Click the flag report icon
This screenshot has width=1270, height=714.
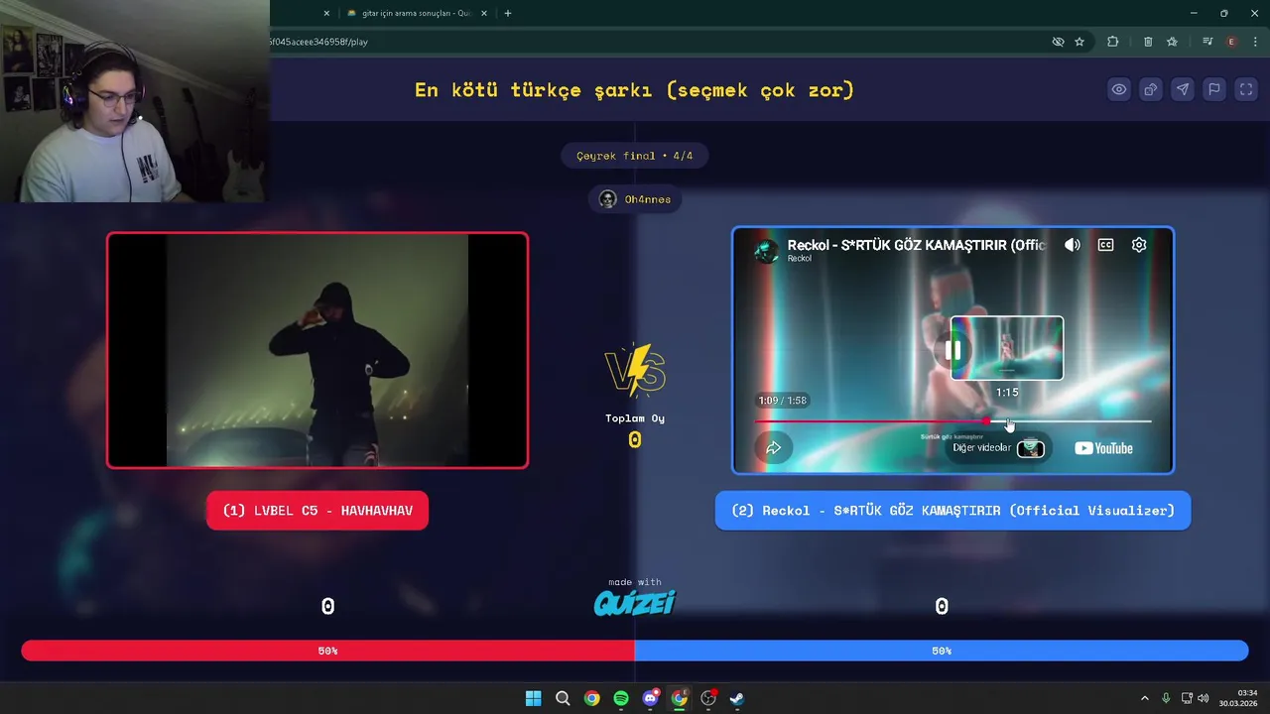(x=1214, y=89)
